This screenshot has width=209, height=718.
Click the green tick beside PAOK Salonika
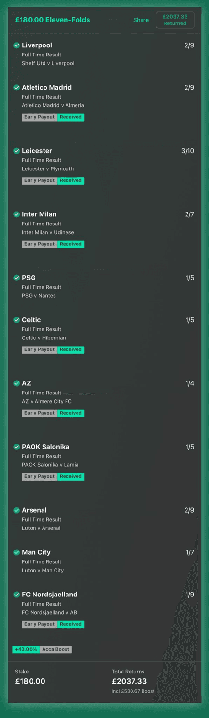17,447
